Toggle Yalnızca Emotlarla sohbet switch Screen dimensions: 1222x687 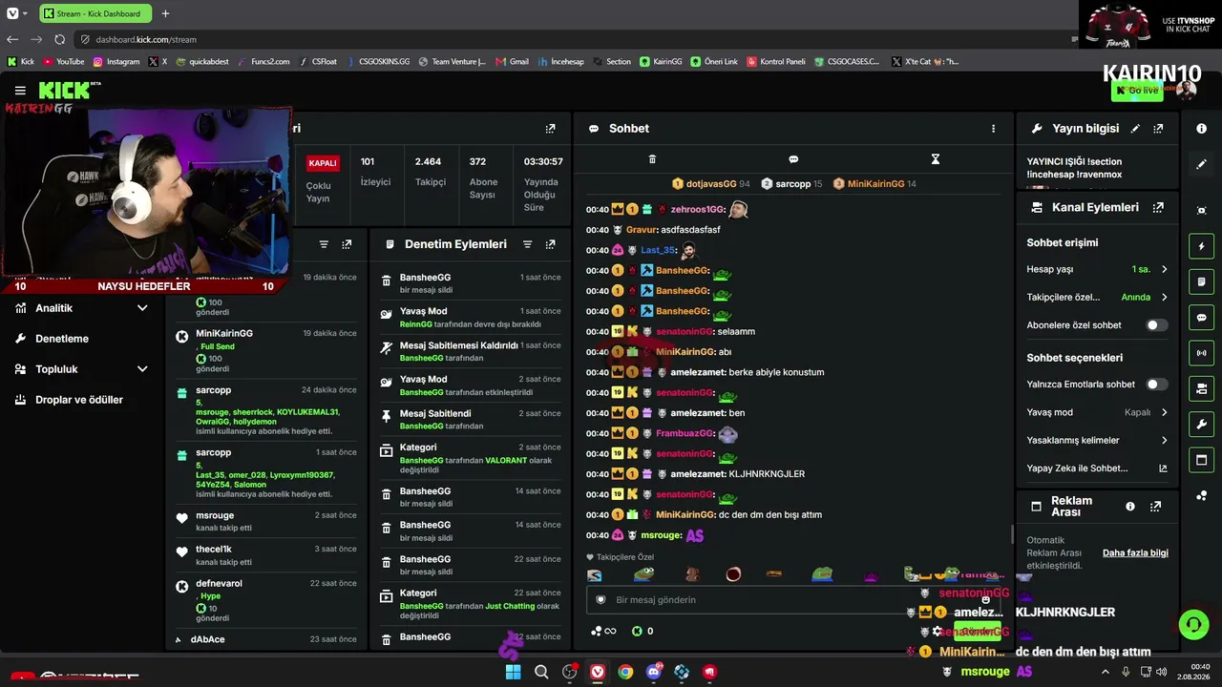(x=1156, y=385)
